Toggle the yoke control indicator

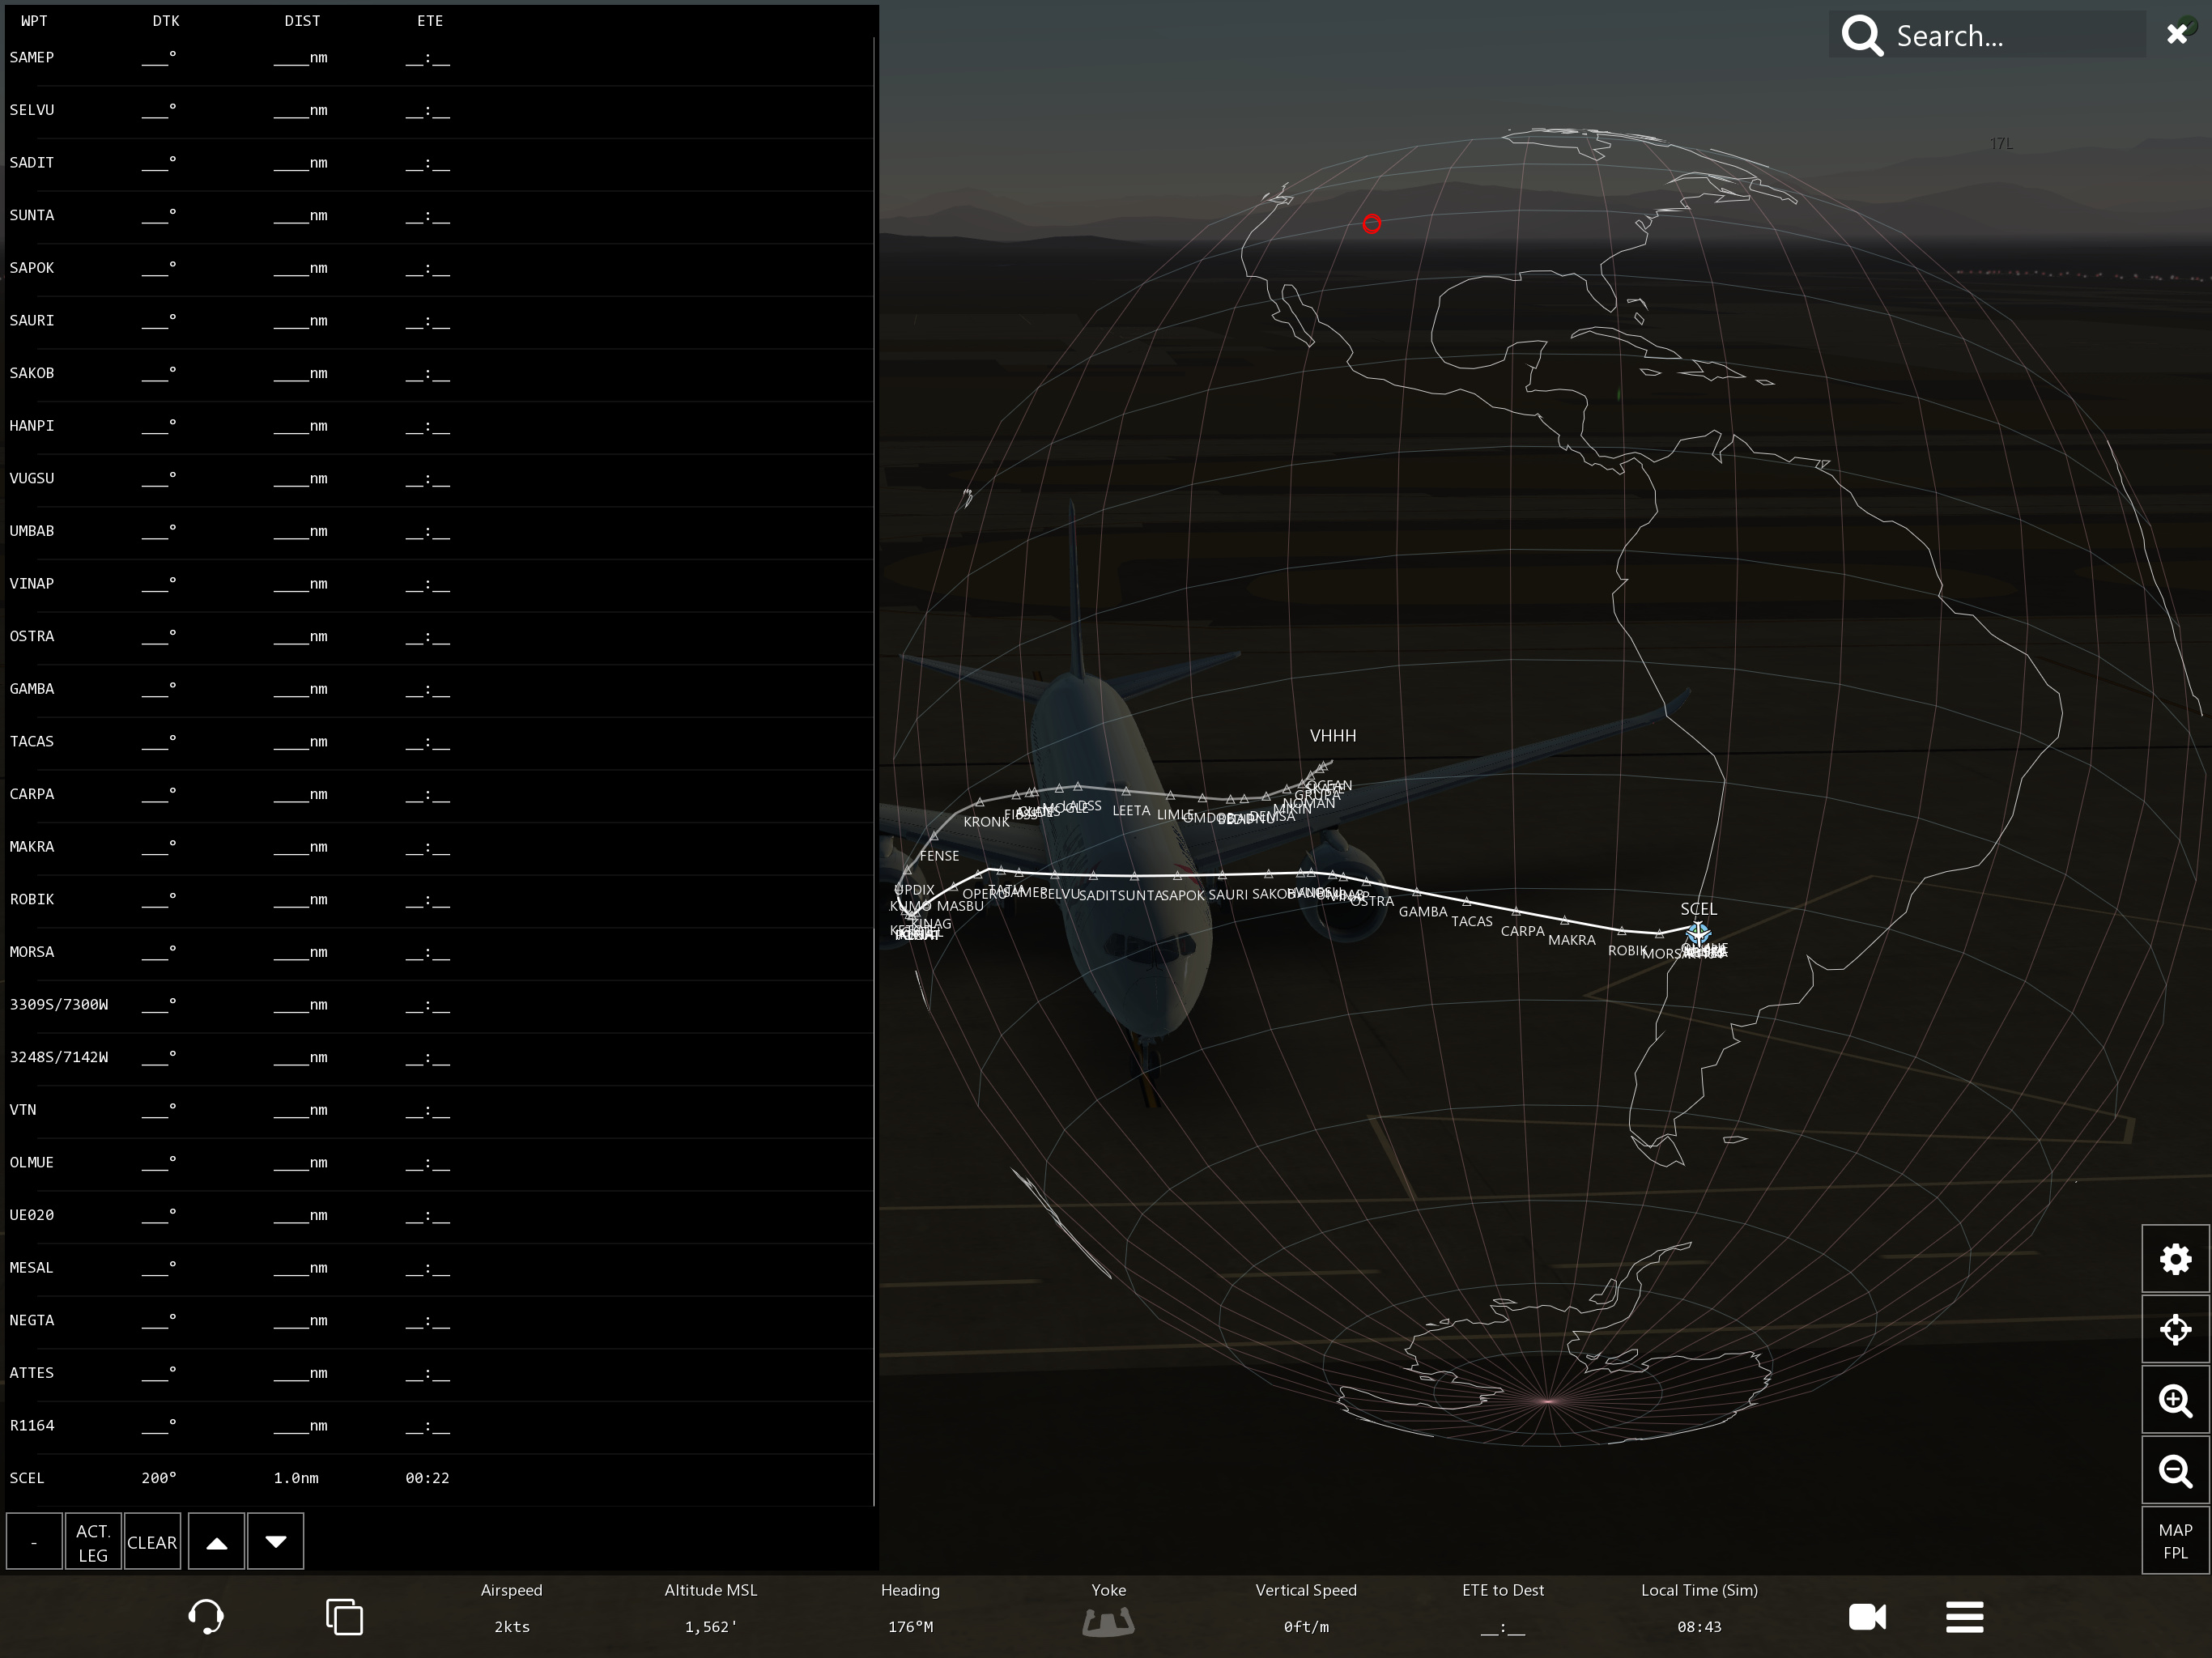click(1108, 1620)
